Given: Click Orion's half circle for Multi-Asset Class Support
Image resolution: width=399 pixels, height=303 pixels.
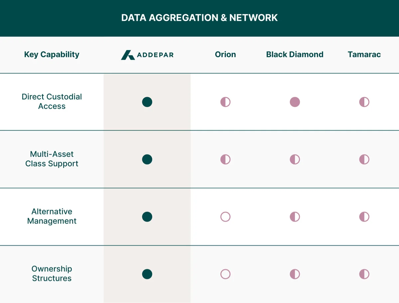Looking at the screenshot, I should pos(225,159).
